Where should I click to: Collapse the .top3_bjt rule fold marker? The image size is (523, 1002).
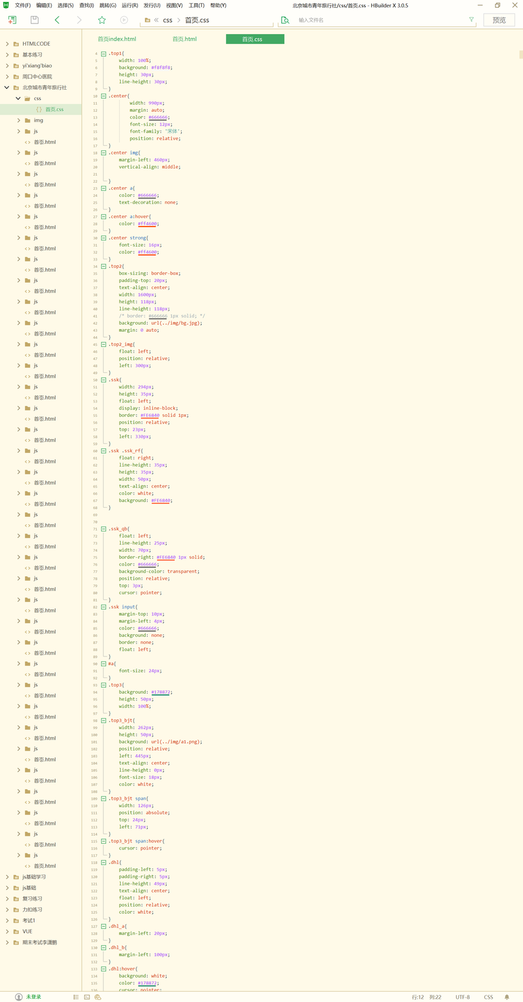[x=103, y=721]
